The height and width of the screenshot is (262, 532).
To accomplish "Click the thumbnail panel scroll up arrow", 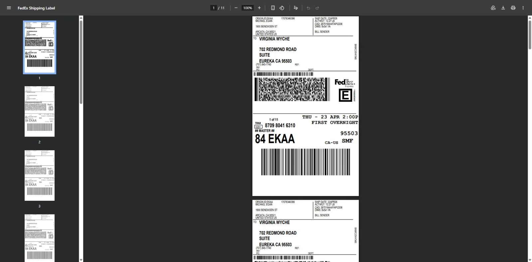I will [x=81, y=18].
